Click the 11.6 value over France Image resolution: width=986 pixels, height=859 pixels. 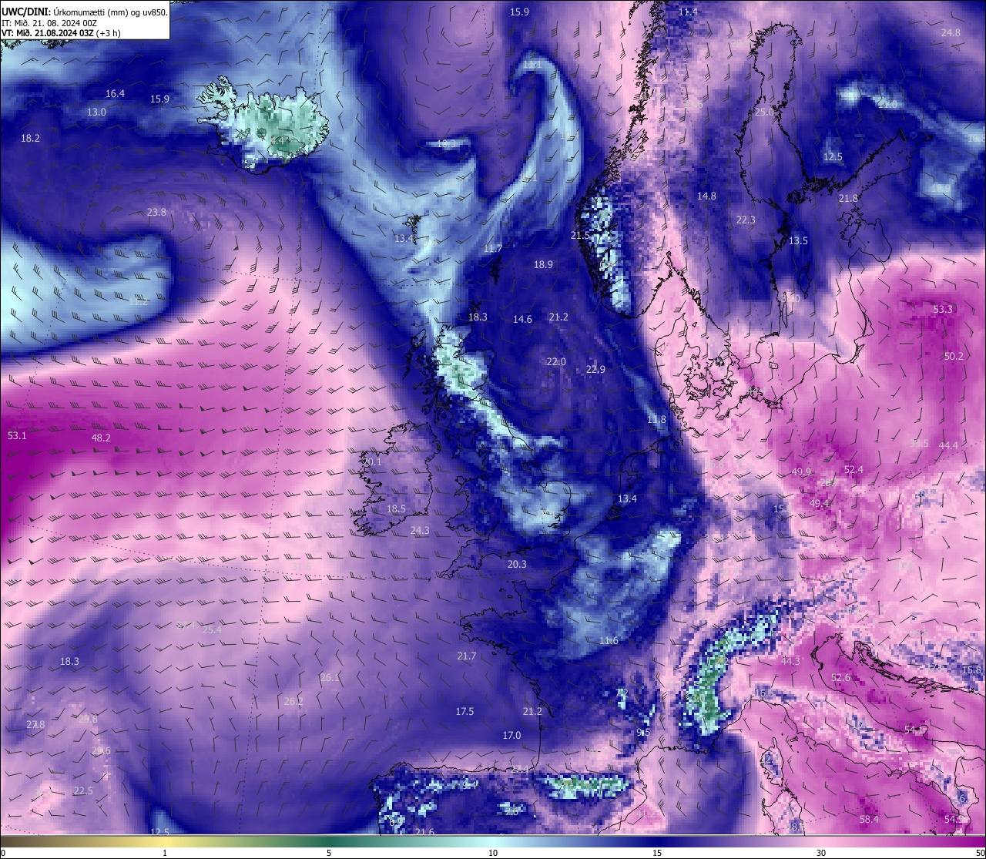(x=609, y=641)
